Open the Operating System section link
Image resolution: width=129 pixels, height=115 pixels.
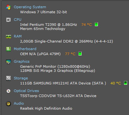click(x=30, y=7)
